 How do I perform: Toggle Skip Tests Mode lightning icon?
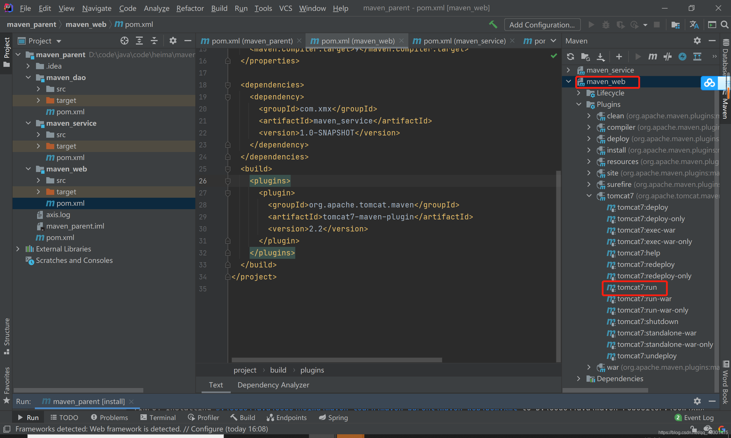coord(682,56)
